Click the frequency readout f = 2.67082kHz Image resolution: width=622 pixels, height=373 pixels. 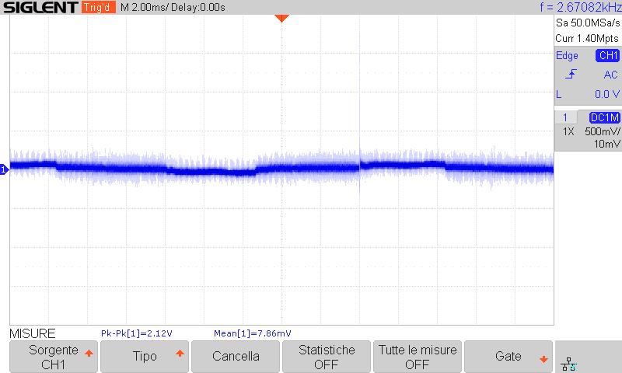pyautogui.click(x=581, y=7)
